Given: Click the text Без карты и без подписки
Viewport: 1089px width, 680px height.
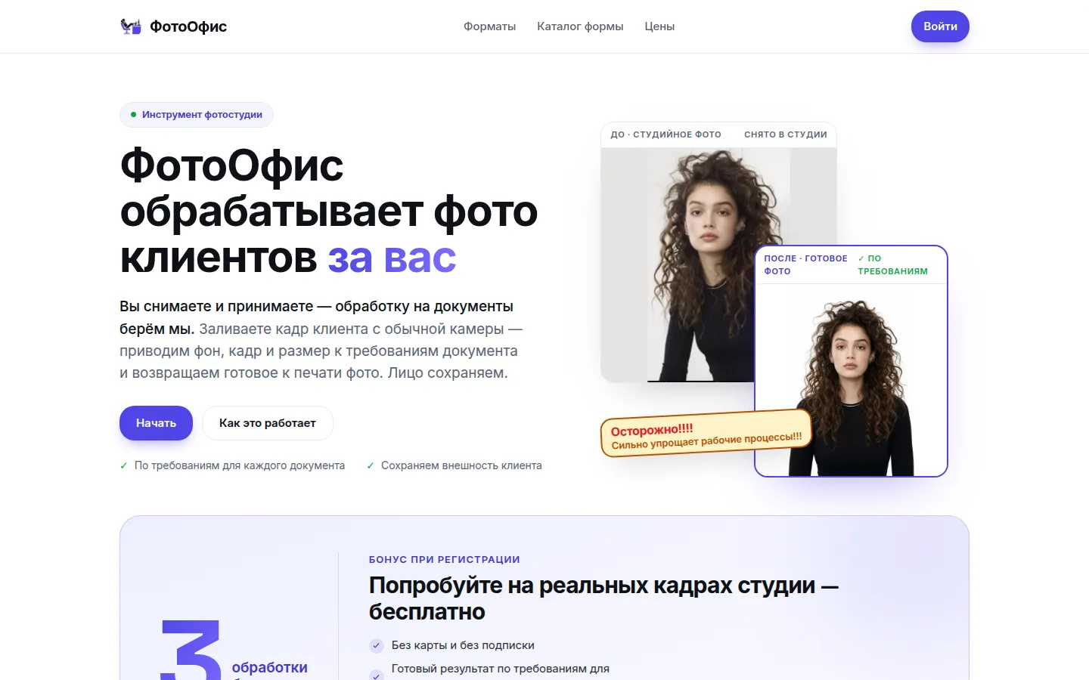Looking at the screenshot, I should point(463,645).
